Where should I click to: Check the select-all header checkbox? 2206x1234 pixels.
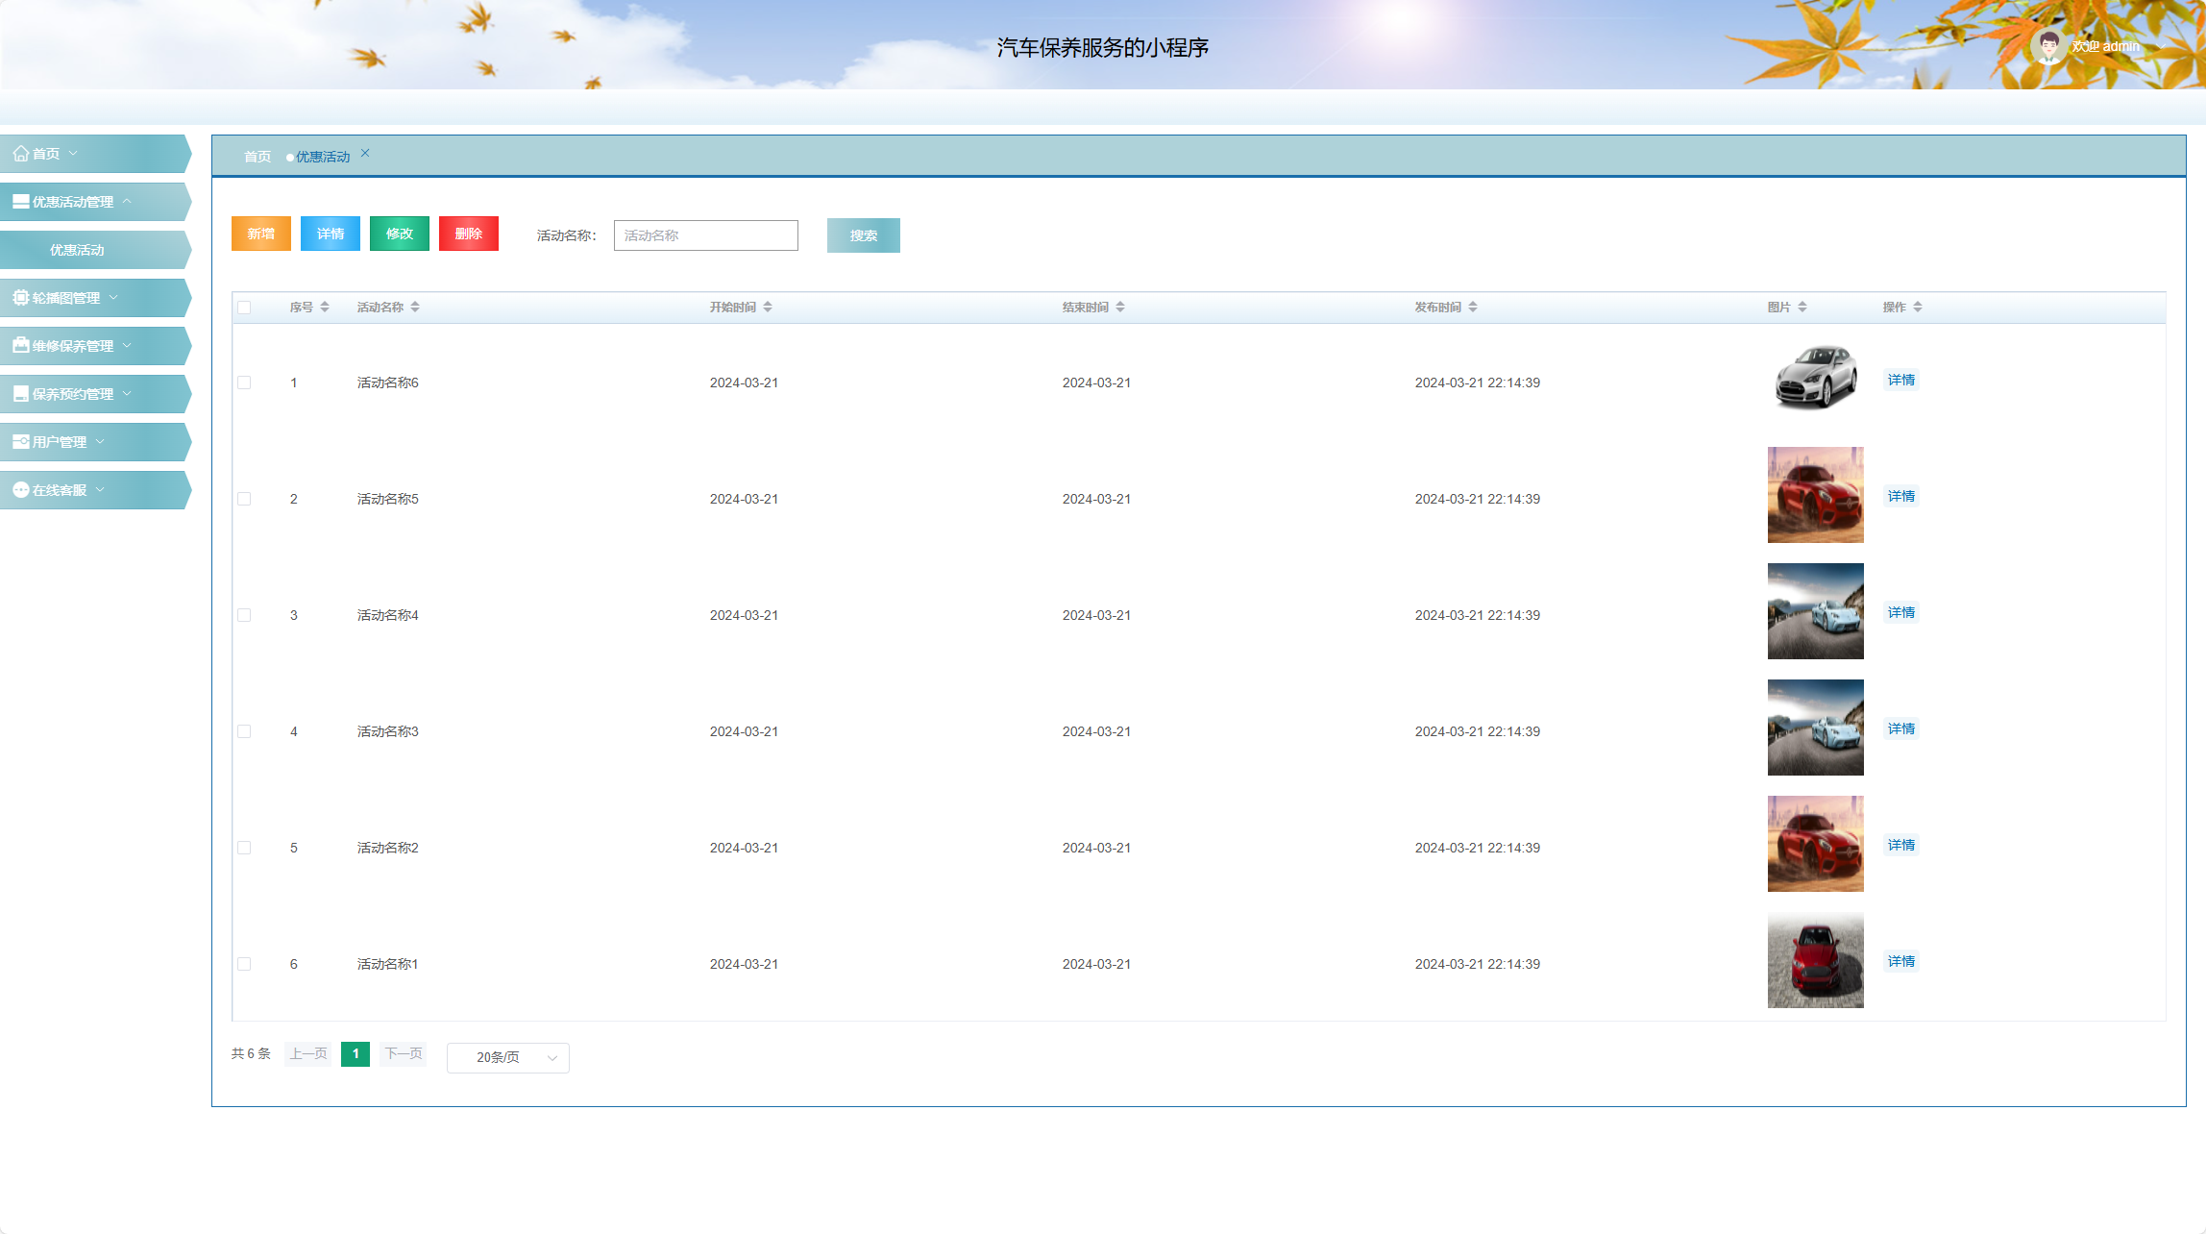point(244,308)
